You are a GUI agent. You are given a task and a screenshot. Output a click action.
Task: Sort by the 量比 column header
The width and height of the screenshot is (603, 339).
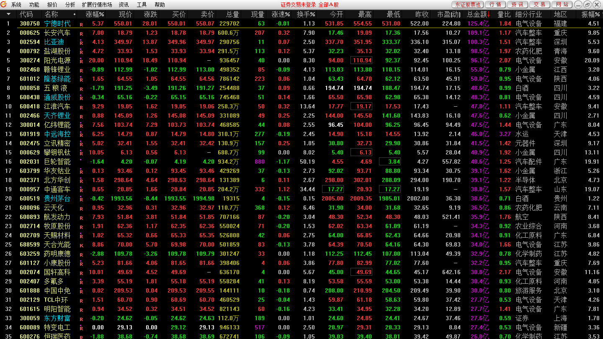tap(504, 14)
